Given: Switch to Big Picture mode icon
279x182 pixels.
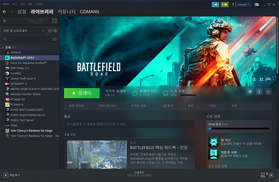Looking at the screenshot, I should 257,5.
